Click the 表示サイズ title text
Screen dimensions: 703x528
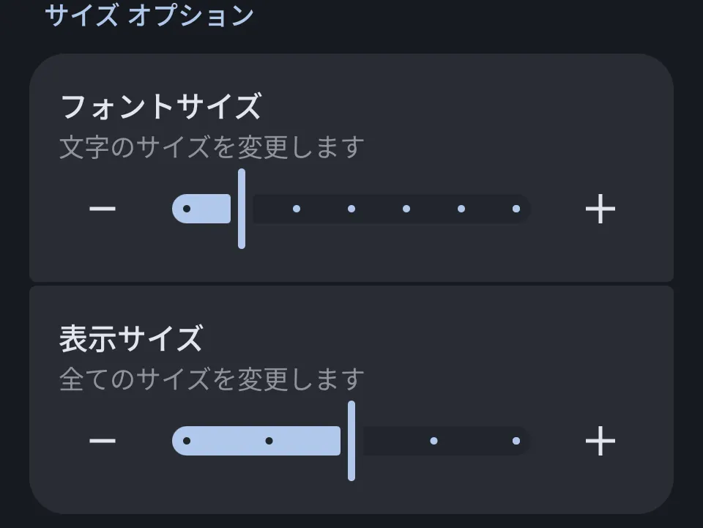coord(131,339)
